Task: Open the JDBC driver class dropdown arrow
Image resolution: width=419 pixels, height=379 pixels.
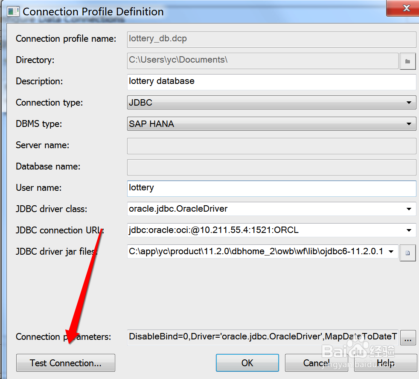Action: pyautogui.click(x=409, y=209)
